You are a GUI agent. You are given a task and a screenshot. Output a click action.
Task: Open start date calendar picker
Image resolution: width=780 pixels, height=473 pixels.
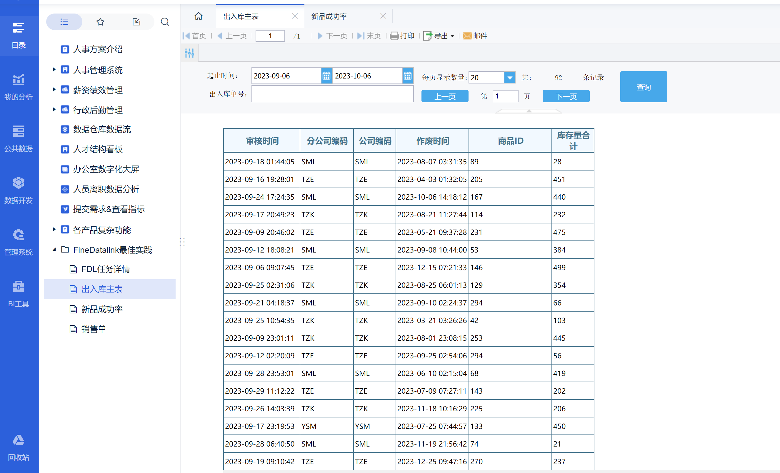(326, 76)
